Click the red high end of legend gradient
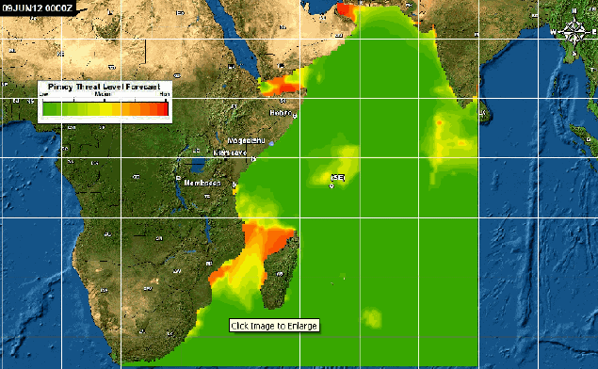This screenshot has height=369, width=598. pyautogui.click(x=163, y=108)
